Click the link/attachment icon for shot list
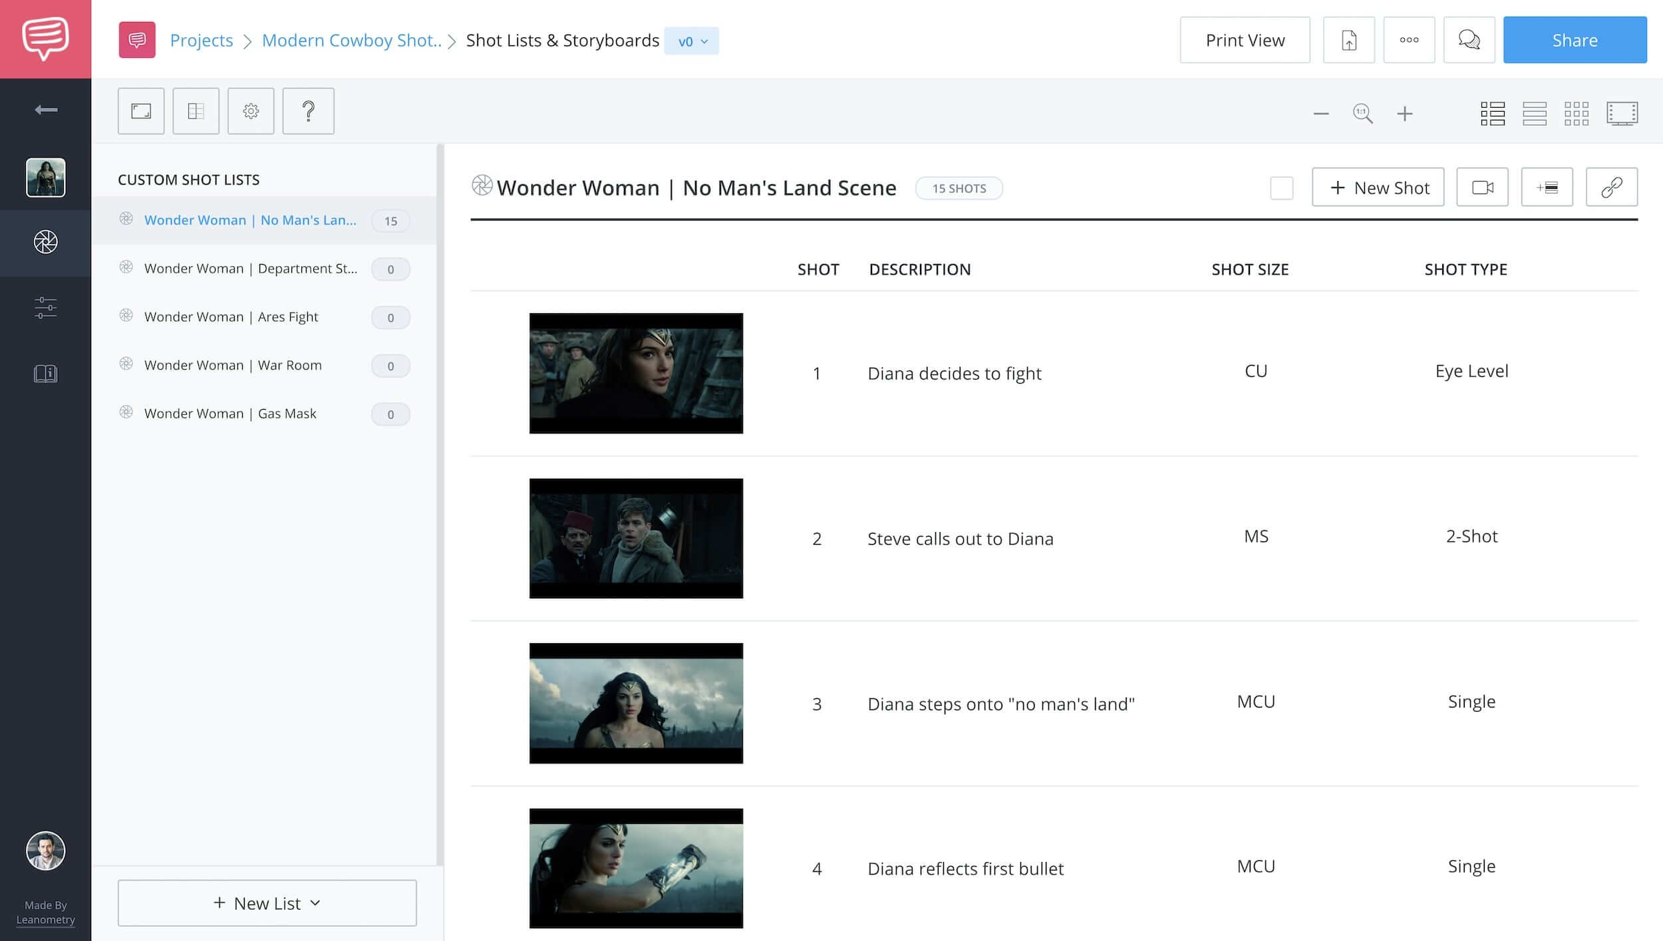Viewport: 1663px width, 941px height. (x=1612, y=186)
